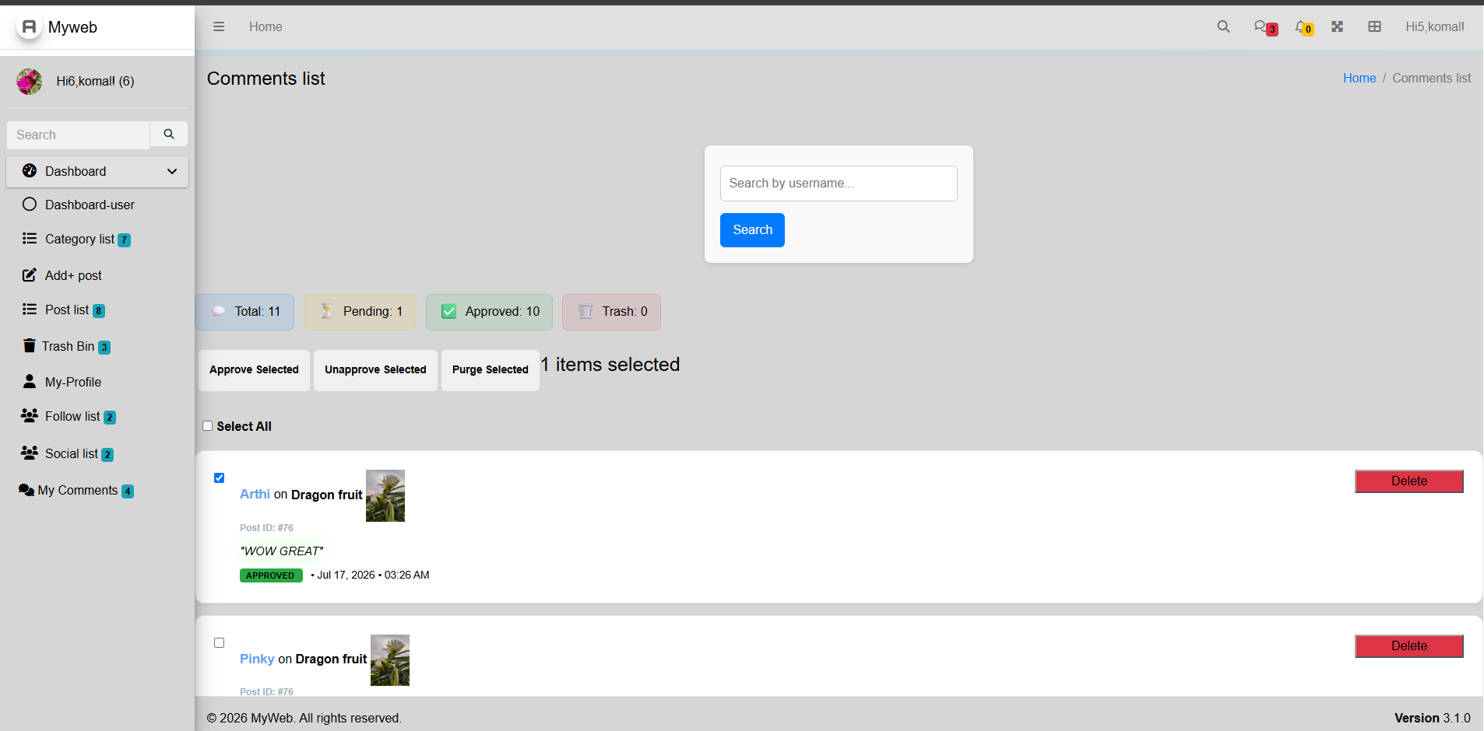The image size is (1484, 731).
Task: Click the sidebar Search input field
Action: point(78,135)
